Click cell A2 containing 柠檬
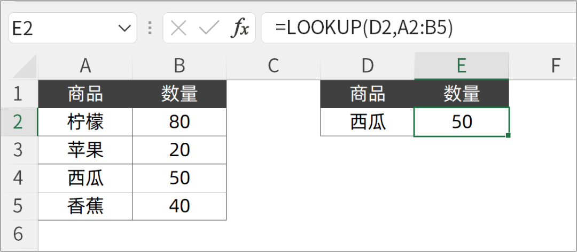 point(85,122)
